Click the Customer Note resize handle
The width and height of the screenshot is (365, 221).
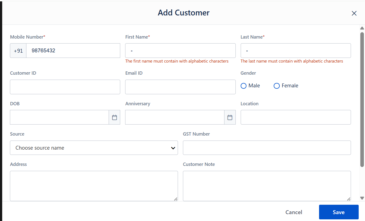coord(349,199)
